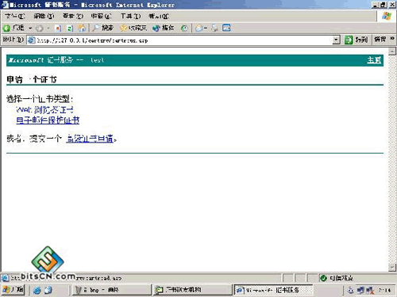Viewport: 397px width, 297px height.
Task: Open the Search (搜索) toolbar button
Action: click(103, 28)
